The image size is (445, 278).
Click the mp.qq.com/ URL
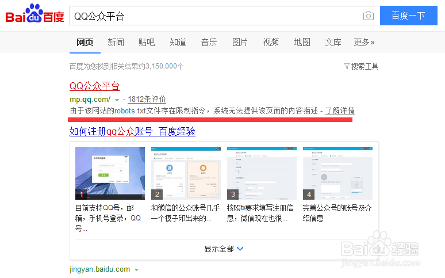coord(90,99)
